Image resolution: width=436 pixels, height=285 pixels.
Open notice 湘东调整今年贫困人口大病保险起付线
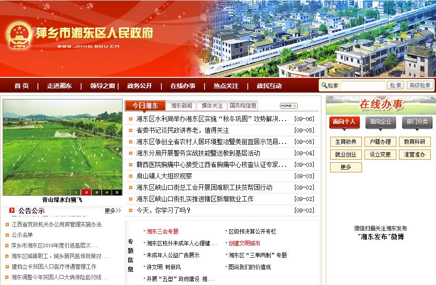coord(60,277)
